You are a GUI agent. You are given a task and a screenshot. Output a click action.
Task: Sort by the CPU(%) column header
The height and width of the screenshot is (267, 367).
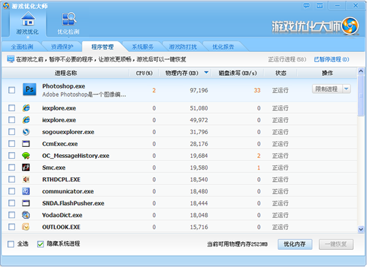[144, 73]
